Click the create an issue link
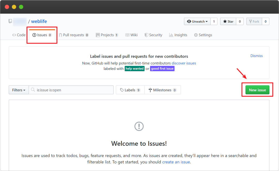The image size is (279, 171). click(176, 162)
